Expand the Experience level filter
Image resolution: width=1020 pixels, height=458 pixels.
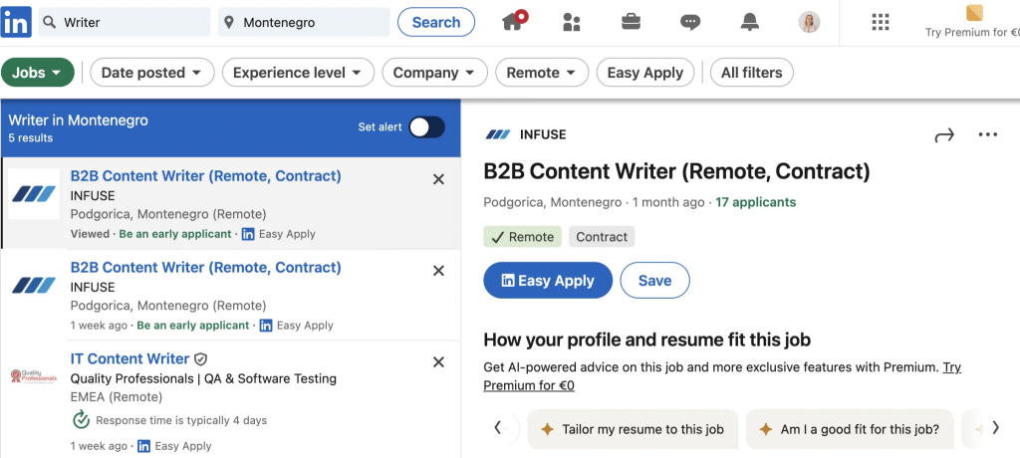point(298,73)
